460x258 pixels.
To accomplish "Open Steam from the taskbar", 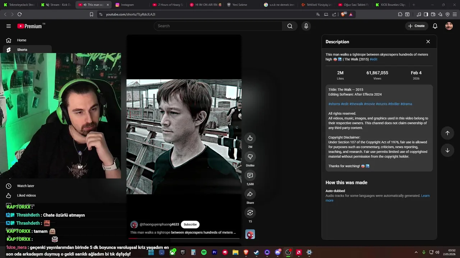I will [256, 252].
